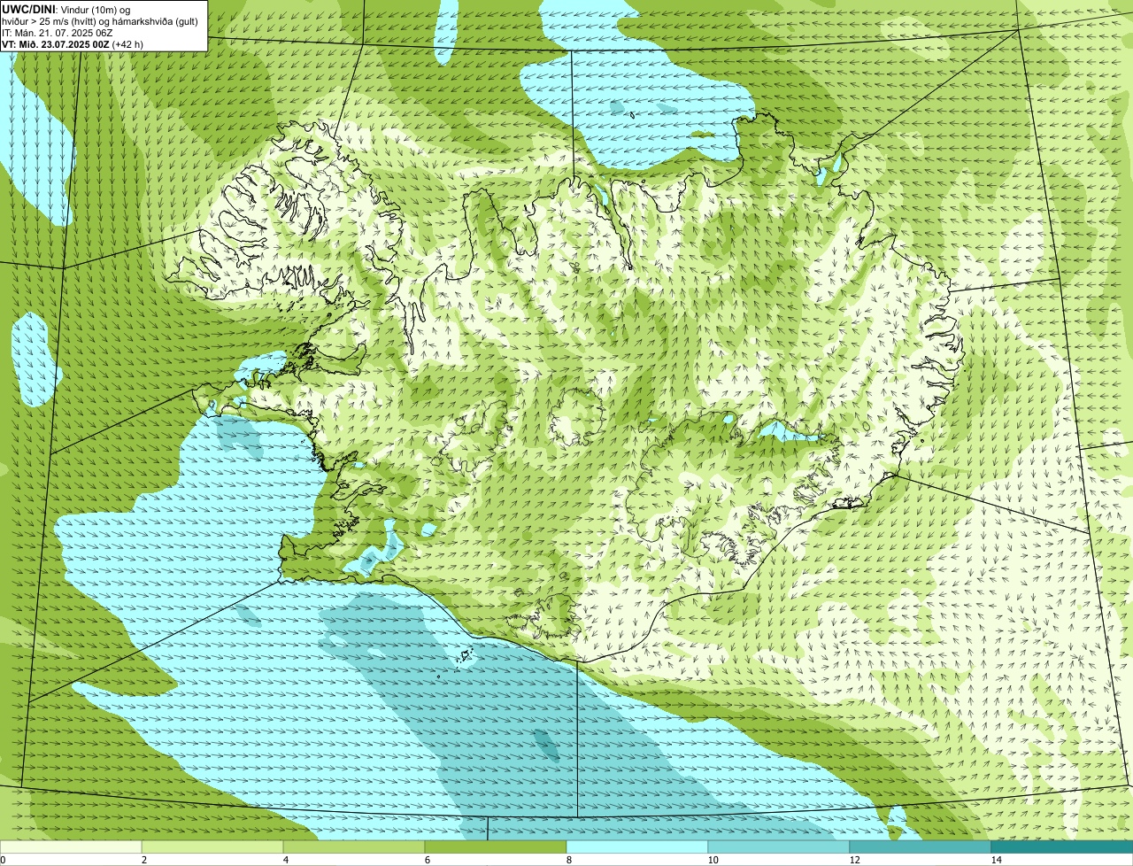Viewport: 1133px width, 866px height.
Task: Click the "10" scale label
Action: (x=713, y=860)
